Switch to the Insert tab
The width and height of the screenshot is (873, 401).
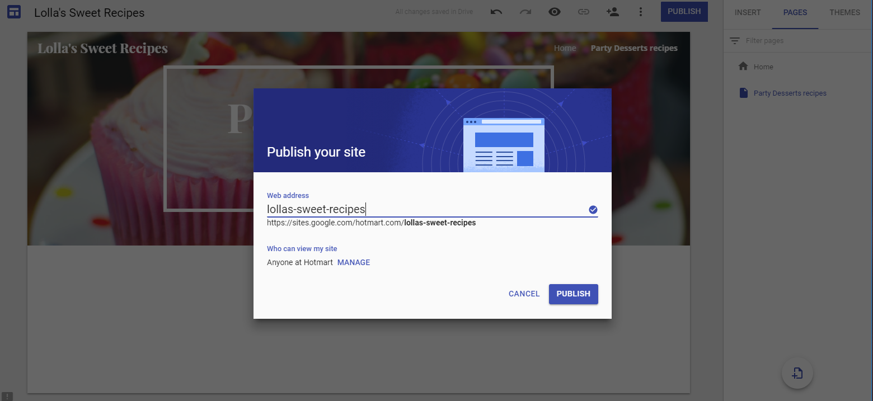click(748, 12)
